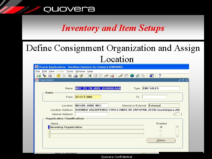Click the Clear Record eraser icon
Viewport: 212px width, 159px height.
(106, 76)
